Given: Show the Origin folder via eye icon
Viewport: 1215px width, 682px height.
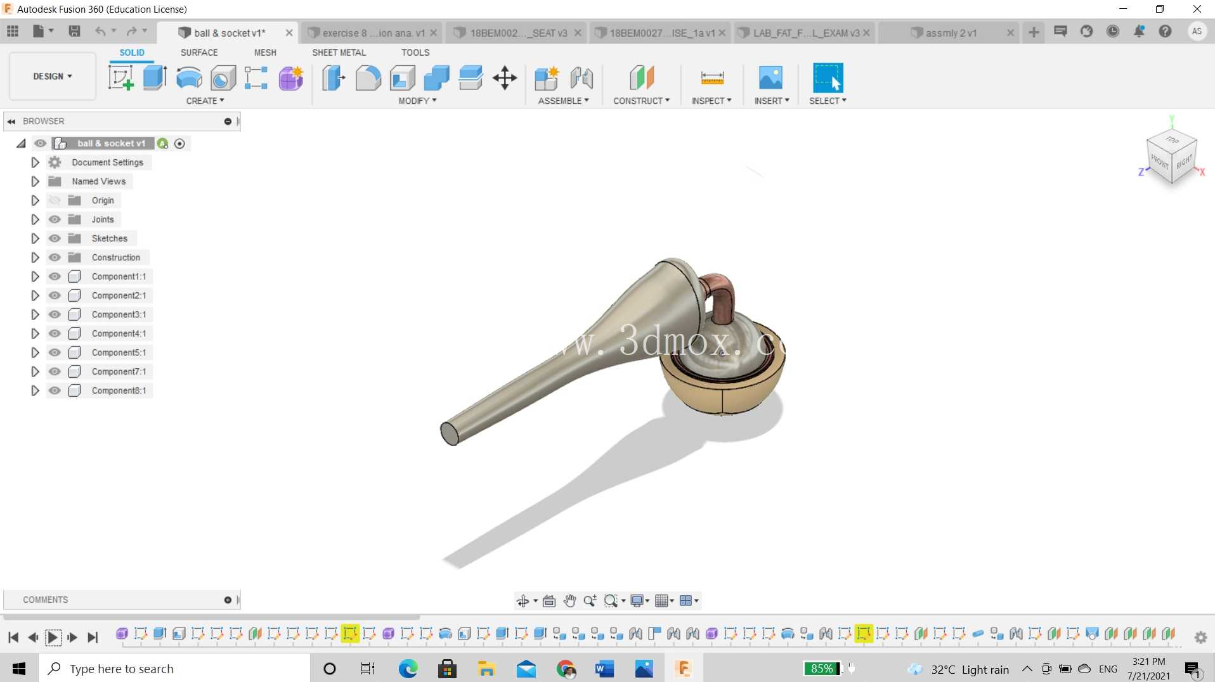Looking at the screenshot, I should [x=55, y=200].
